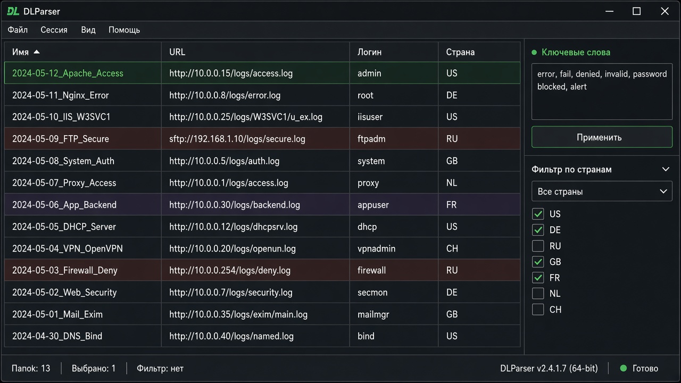Open the Сессия menu
The height and width of the screenshot is (383, 681).
[54, 30]
